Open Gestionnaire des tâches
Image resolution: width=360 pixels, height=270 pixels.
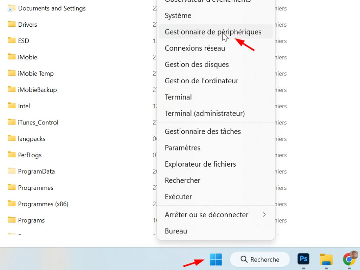[216, 131]
